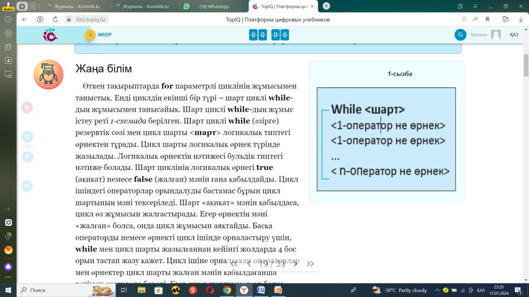Open Opera from the taskbar

[x=210, y=290]
